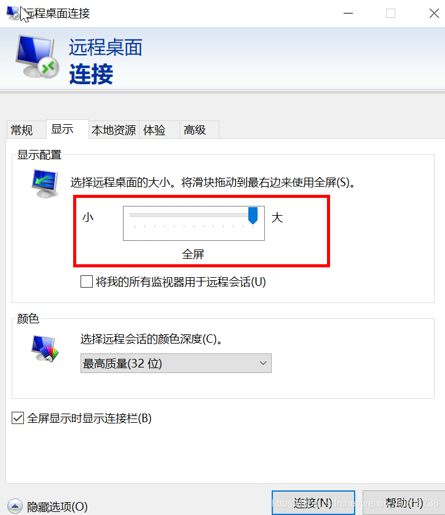Click the display configuration monitor icon
Screen dimensions: 445x515
point(45,184)
